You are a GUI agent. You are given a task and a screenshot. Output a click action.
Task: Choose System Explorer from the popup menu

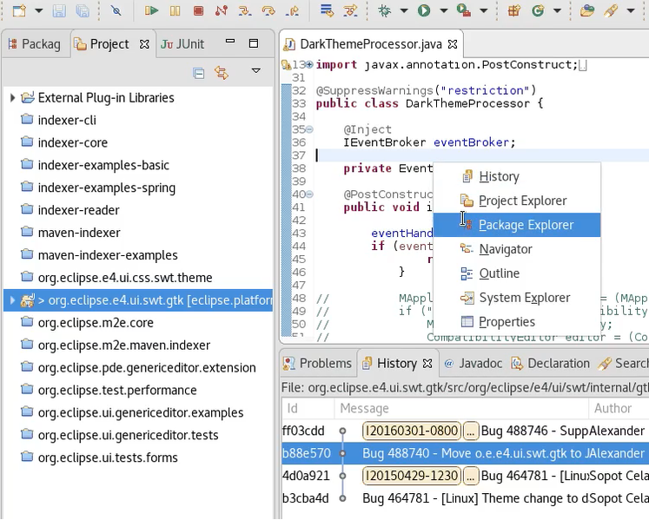point(517,298)
